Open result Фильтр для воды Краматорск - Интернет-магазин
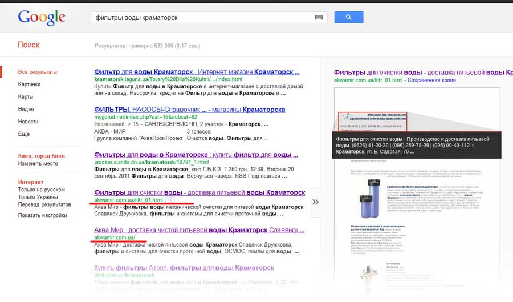Screen dimensions: 513x302 pyautogui.click(x=197, y=72)
